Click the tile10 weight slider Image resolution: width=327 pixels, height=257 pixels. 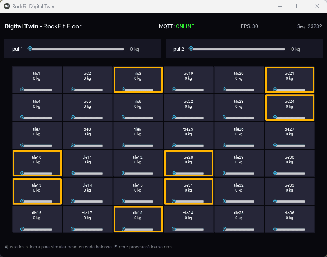(x=36, y=173)
